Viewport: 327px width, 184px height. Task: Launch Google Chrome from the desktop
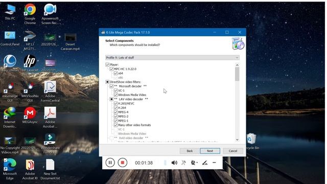[x=30, y=14]
